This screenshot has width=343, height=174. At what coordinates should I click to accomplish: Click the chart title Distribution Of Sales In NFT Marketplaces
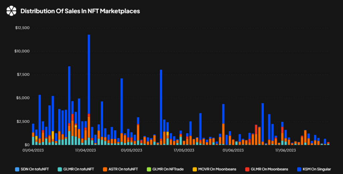click(x=80, y=11)
